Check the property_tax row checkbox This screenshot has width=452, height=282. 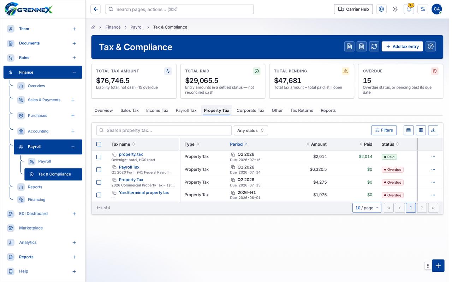[99, 157]
